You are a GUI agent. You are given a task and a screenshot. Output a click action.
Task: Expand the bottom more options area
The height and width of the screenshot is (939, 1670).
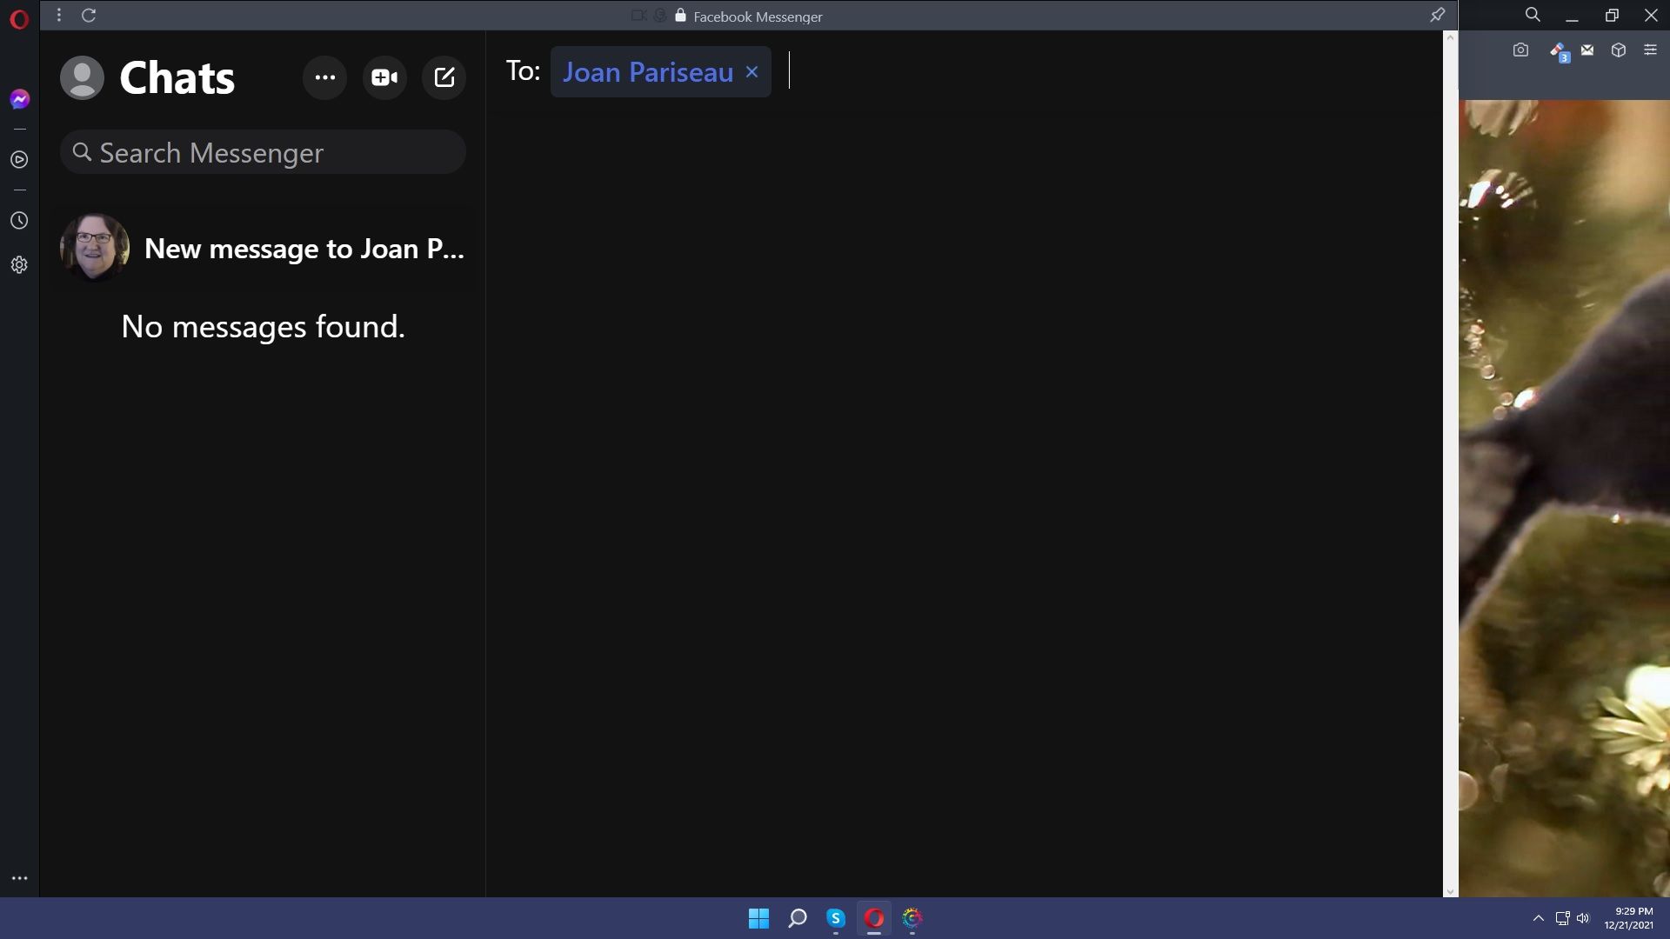[x=19, y=878]
